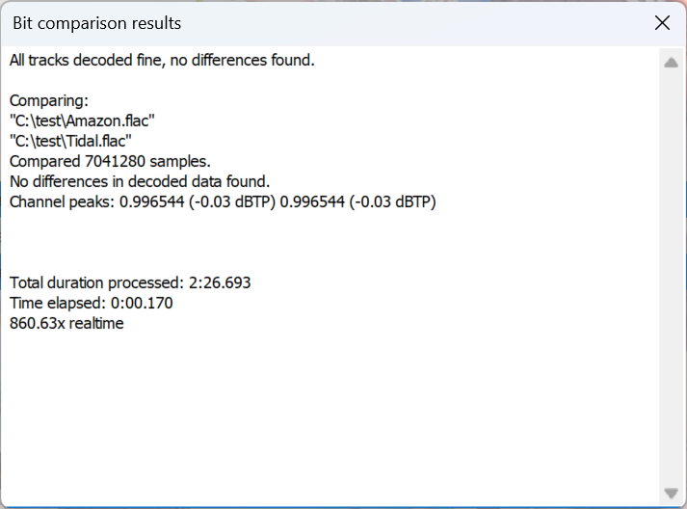Click the scrollbar down arrow

pyautogui.click(x=671, y=493)
